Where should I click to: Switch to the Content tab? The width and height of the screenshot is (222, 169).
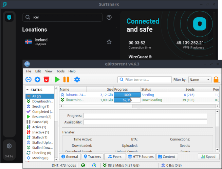(x=167, y=156)
